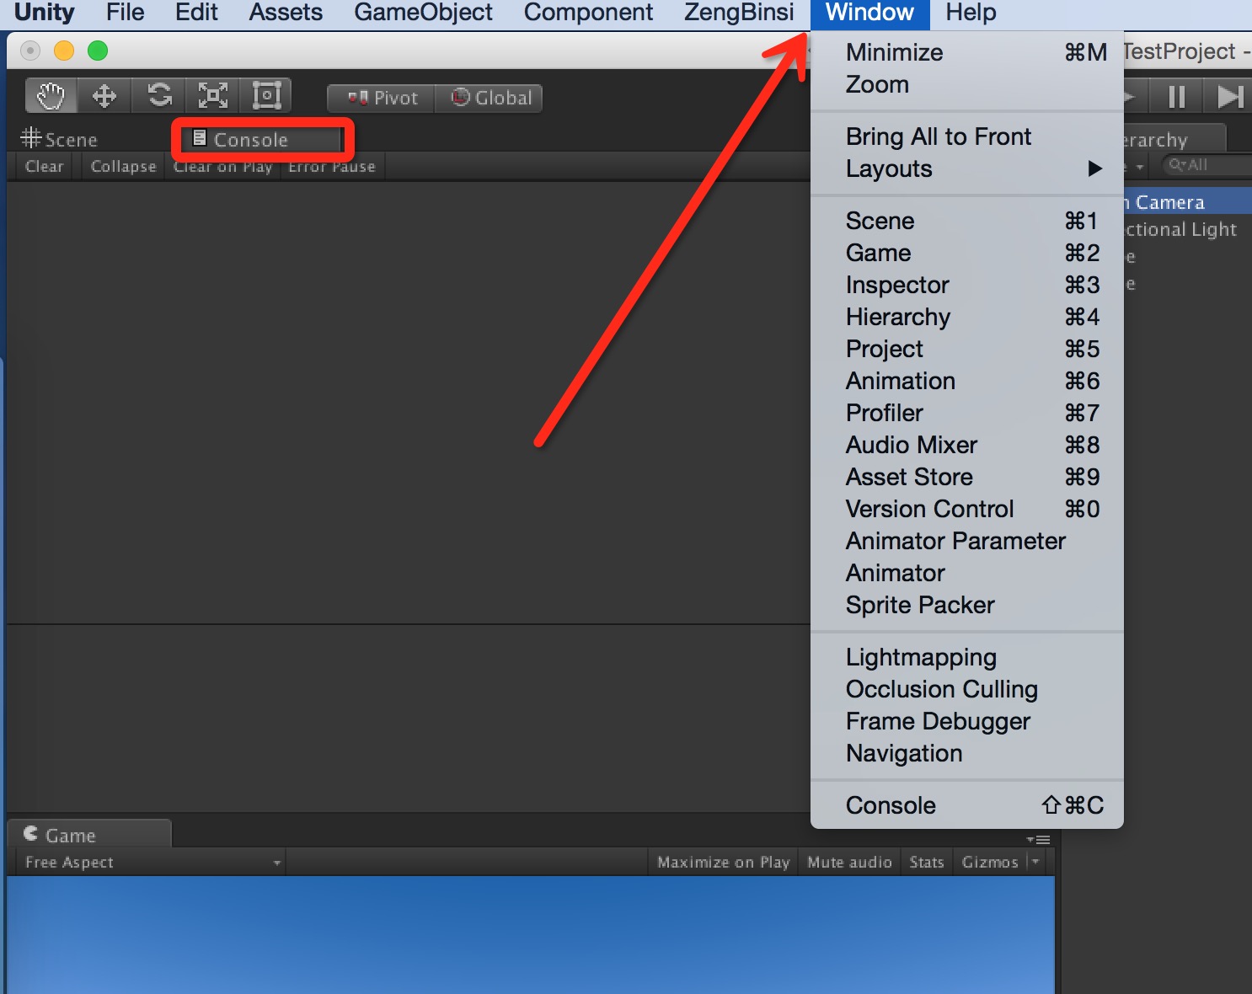Select the Rect transform tool
Viewport: 1252px width, 994px height.
click(x=266, y=96)
